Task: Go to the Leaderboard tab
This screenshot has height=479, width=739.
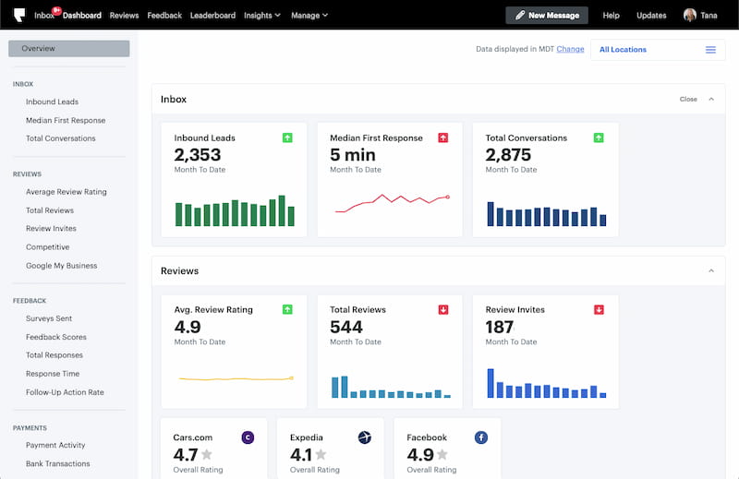Action: pos(212,15)
